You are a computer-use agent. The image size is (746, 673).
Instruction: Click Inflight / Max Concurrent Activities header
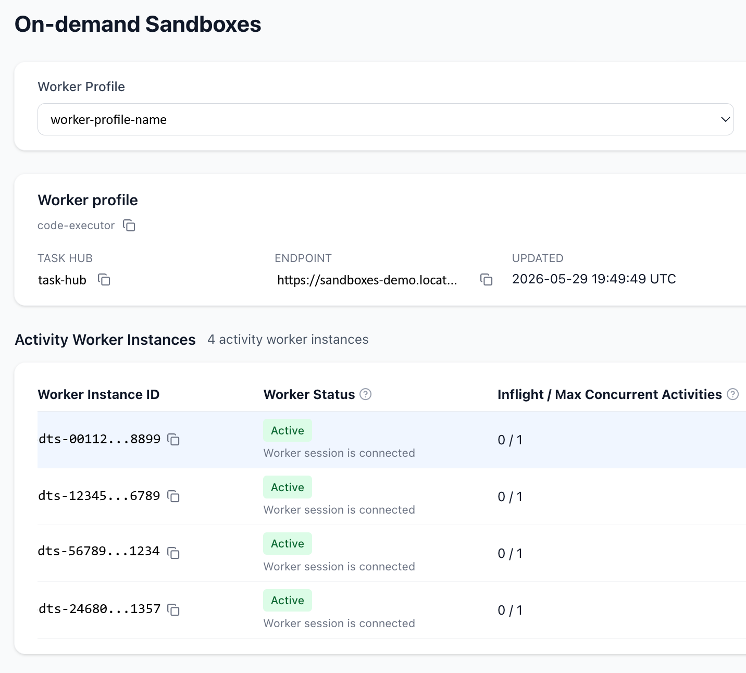(x=610, y=394)
